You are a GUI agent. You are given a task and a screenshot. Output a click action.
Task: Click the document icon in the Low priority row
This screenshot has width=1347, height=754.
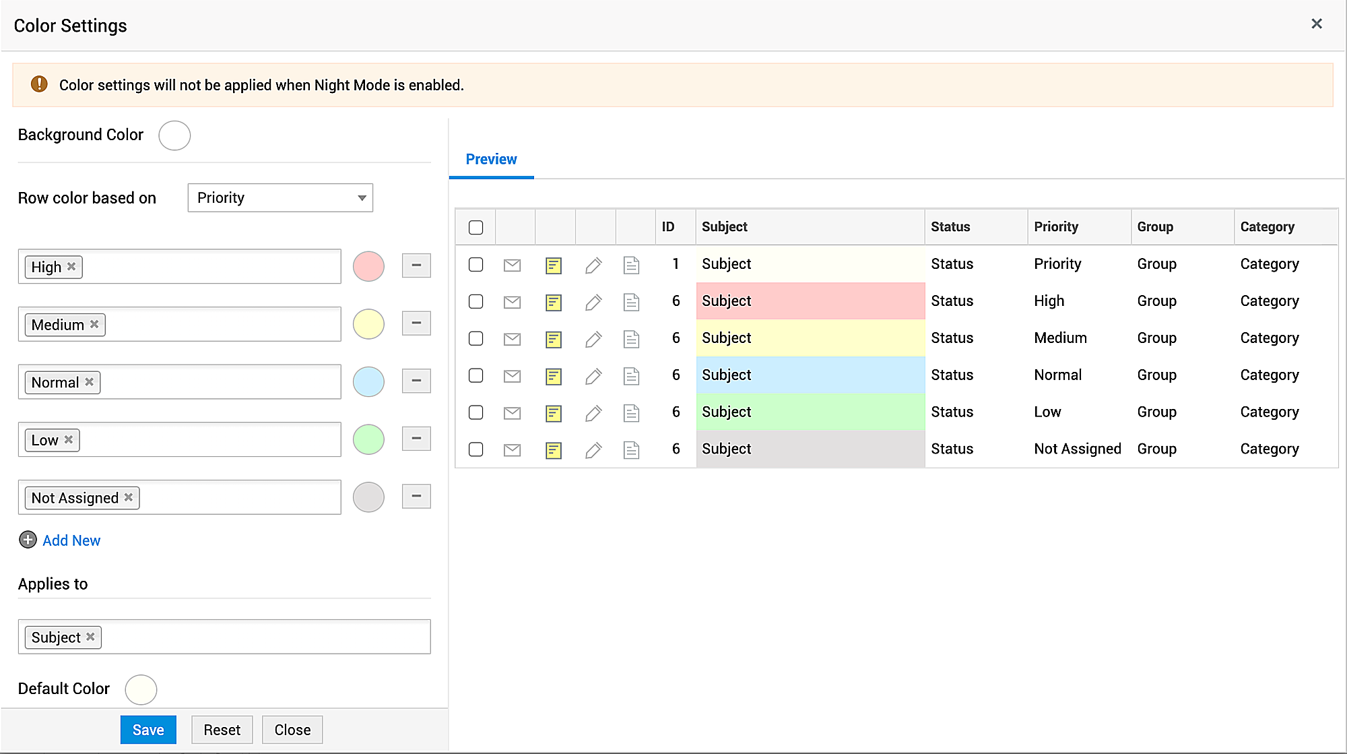click(x=631, y=413)
